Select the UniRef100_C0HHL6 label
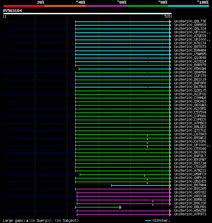This screenshot has width=212, height=223. [190, 98]
